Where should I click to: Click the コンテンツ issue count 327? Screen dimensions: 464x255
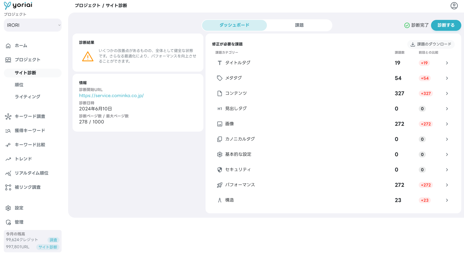click(x=399, y=93)
